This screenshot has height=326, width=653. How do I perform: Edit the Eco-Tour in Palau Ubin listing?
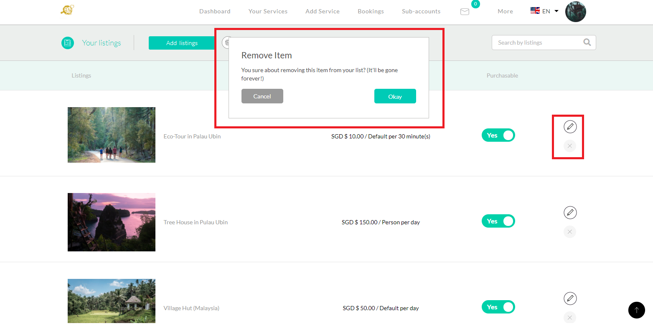coord(570,126)
